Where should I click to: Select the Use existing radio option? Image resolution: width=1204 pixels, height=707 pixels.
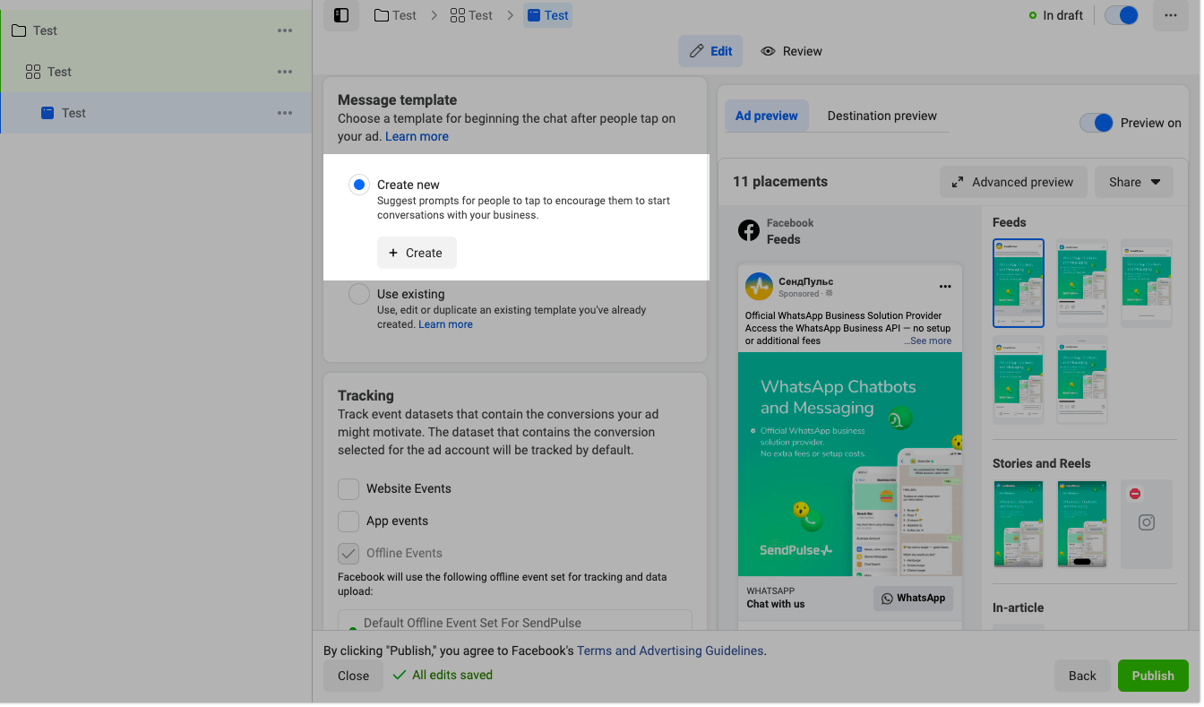pyautogui.click(x=359, y=294)
